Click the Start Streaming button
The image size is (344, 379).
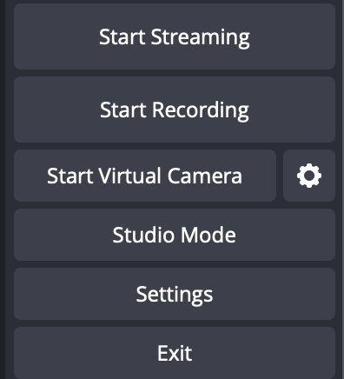175,37
